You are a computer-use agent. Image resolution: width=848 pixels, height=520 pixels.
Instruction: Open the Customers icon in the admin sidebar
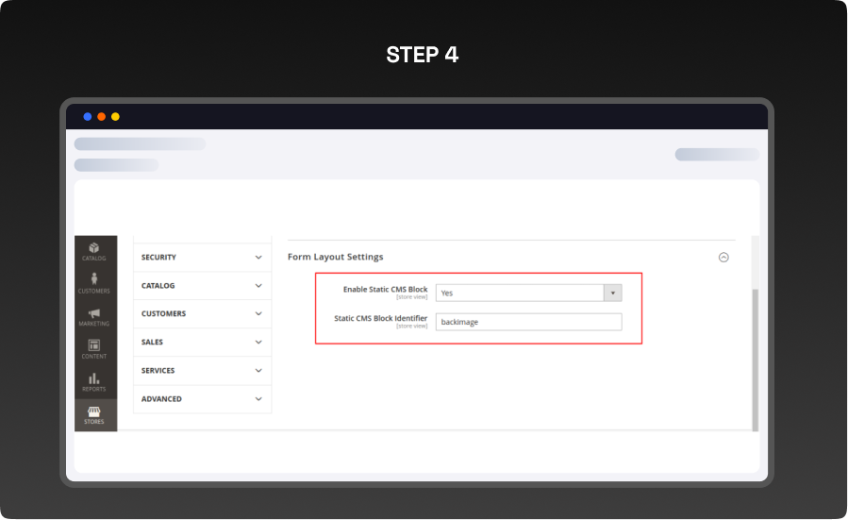click(x=95, y=283)
